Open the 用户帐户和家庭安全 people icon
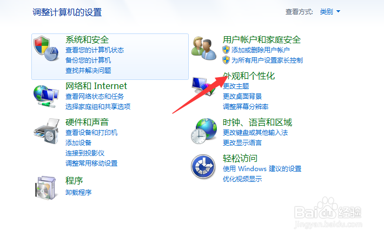Image resolution: width=384 pixels, height=238 pixels. pos(204,49)
